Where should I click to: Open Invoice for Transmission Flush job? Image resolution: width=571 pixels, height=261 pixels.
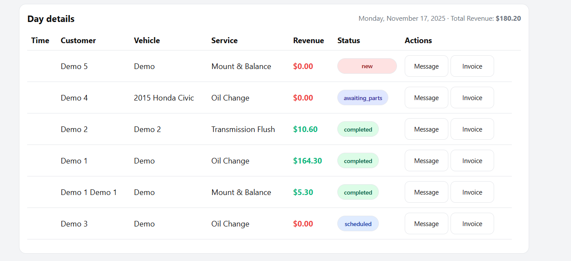pyautogui.click(x=472, y=129)
